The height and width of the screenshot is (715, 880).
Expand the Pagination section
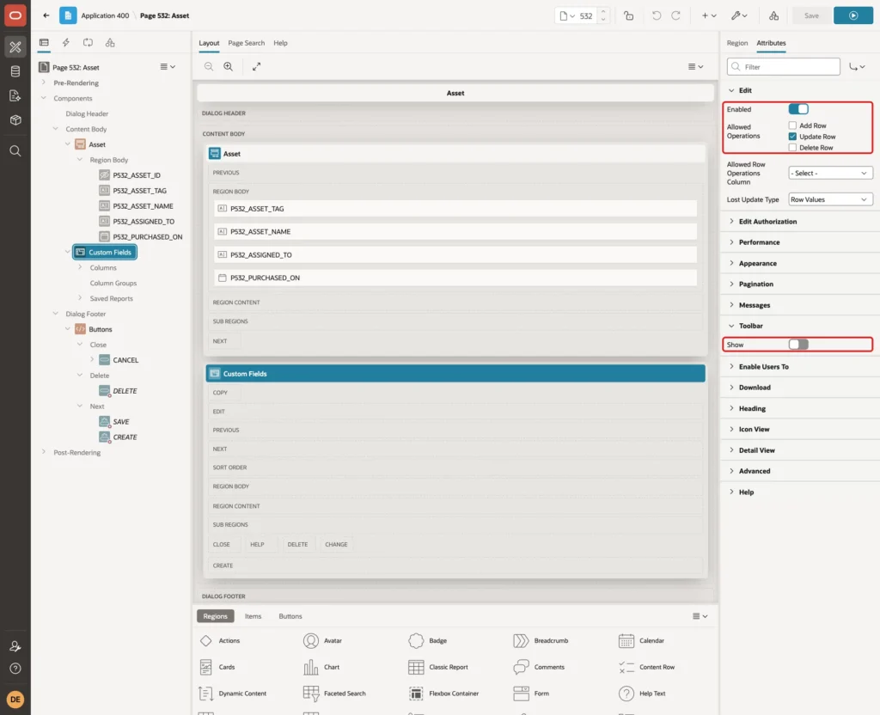click(x=755, y=284)
